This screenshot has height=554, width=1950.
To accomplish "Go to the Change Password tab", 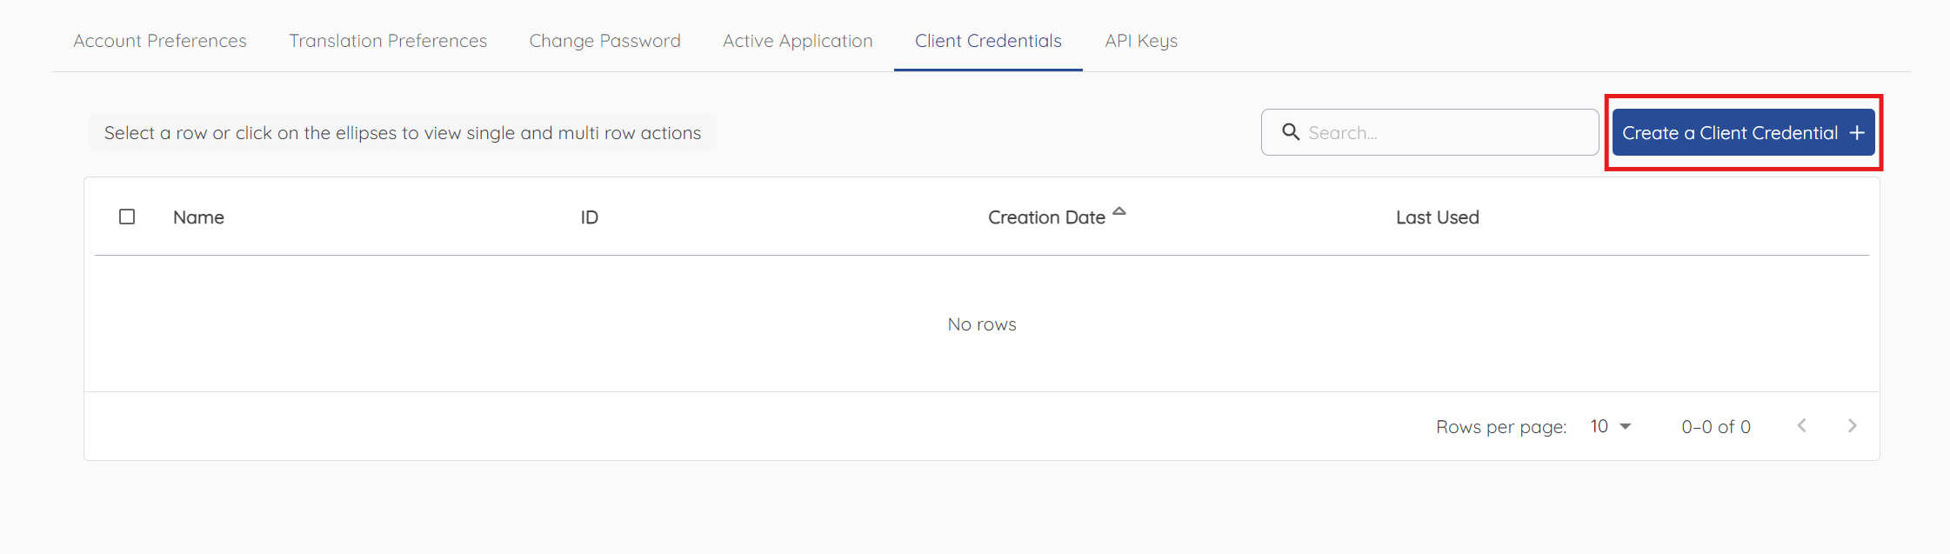I will pos(604,41).
